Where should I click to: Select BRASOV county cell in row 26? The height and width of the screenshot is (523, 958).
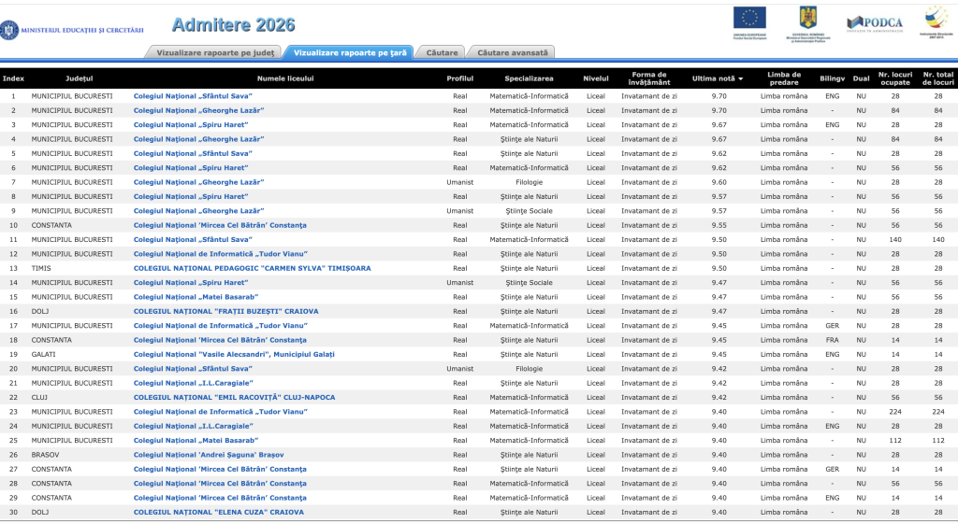[45, 455]
